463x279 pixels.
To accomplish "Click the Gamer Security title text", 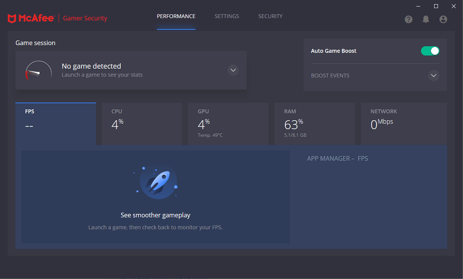I will click(85, 18).
